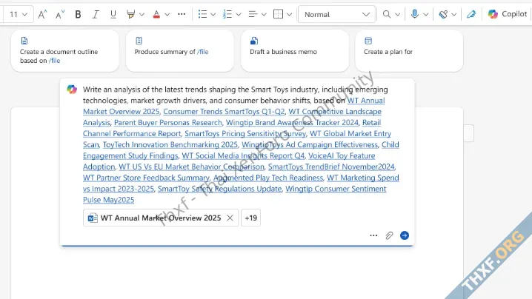Open 'Augmented Play Tech Readiness' link
This screenshot has width=532, height=299.
[268, 178]
